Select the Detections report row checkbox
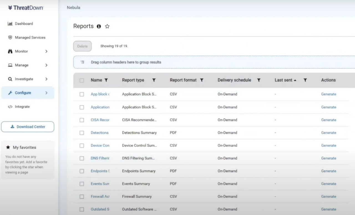This screenshot has width=355, height=215. [82, 133]
